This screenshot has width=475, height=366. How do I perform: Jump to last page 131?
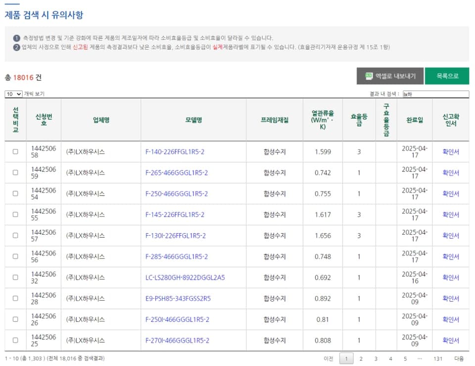pyautogui.click(x=438, y=359)
